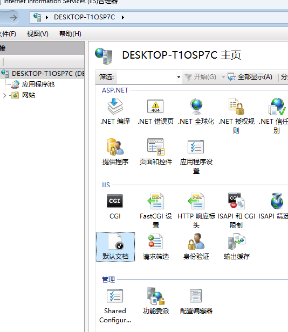Viewport: 288px width, 332px height.
Task: Open the 请求筛选 icon
Action: coord(155,242)
